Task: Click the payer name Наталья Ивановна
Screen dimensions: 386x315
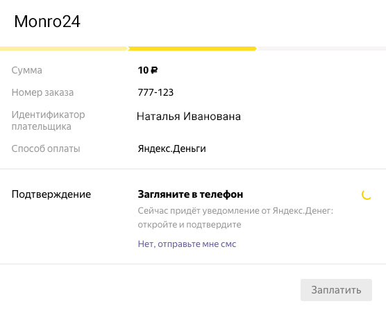Action: pos(189,117)
